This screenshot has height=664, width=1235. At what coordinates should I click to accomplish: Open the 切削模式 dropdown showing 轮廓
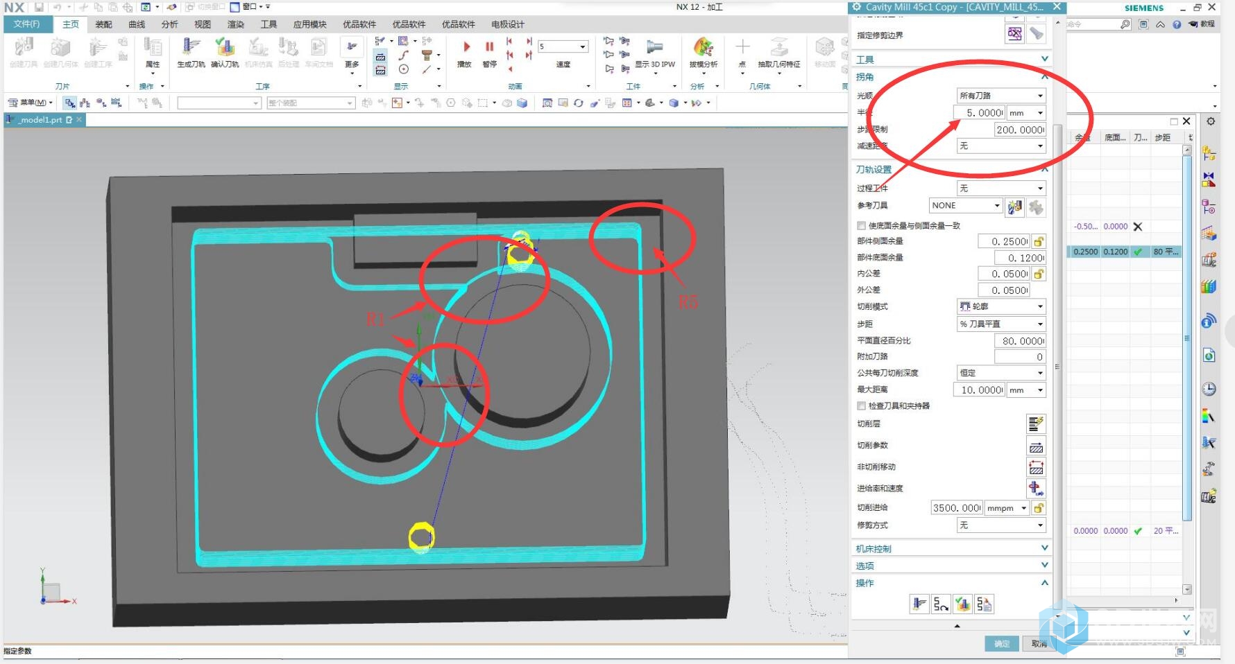click(x=1001, y=306)
